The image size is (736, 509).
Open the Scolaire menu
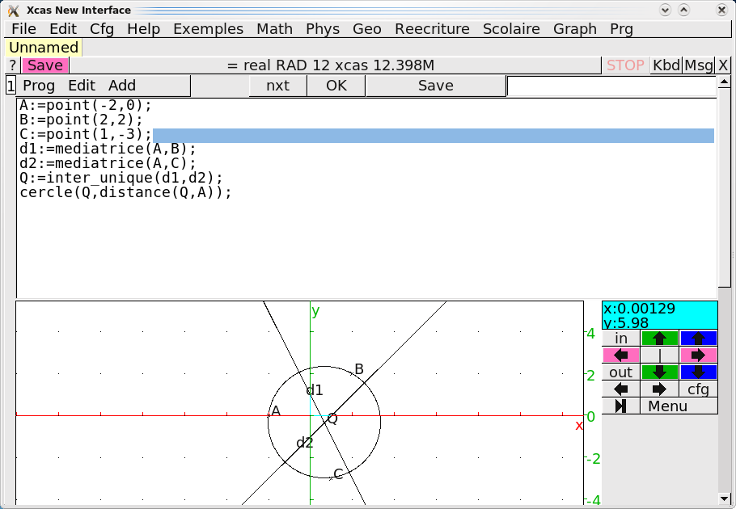coord(511,29)
